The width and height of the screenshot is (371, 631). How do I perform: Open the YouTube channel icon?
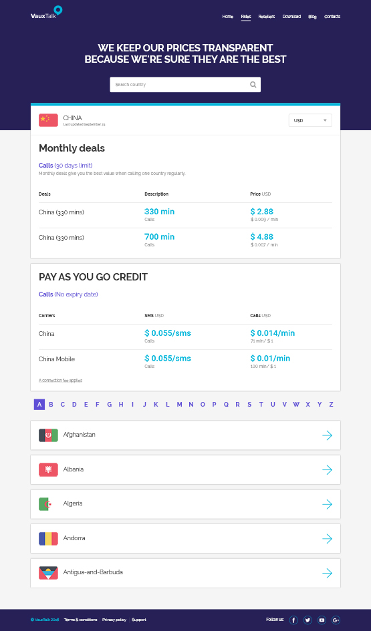pyautogui.click(x=322, y=620)
